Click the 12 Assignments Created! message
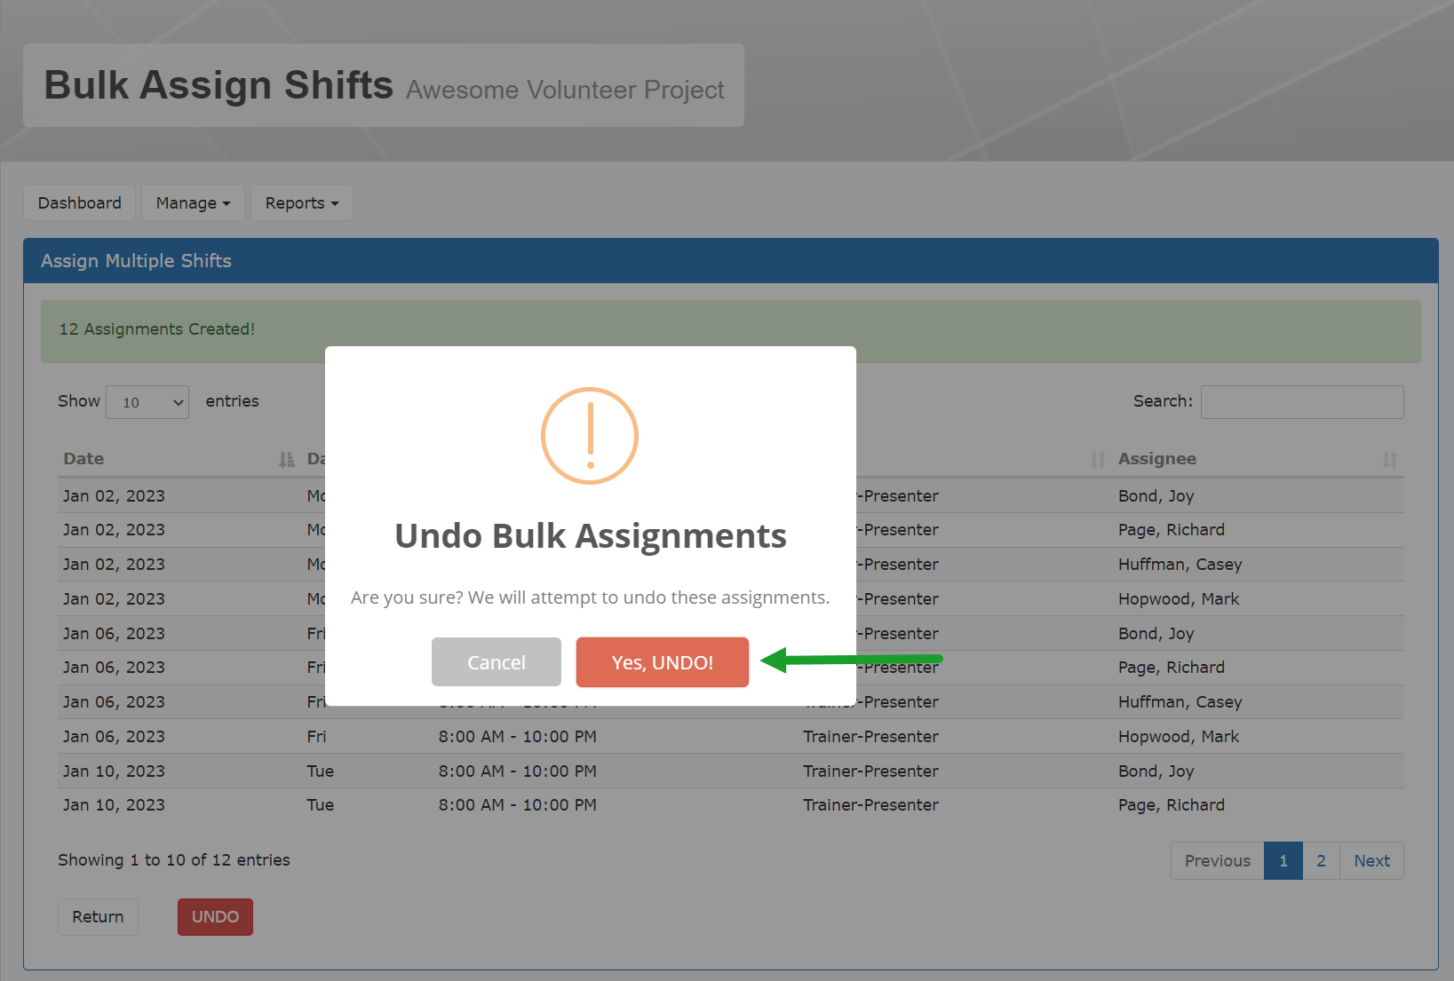1454x981 pixels. pyautogui.click(x=157, y=329)
